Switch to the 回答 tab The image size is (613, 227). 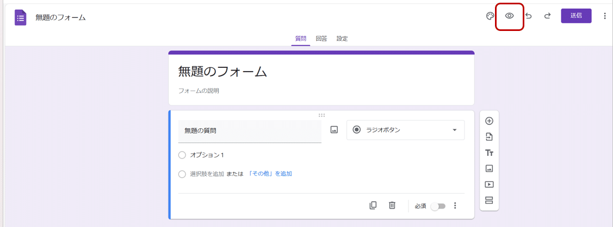(321, 39)
